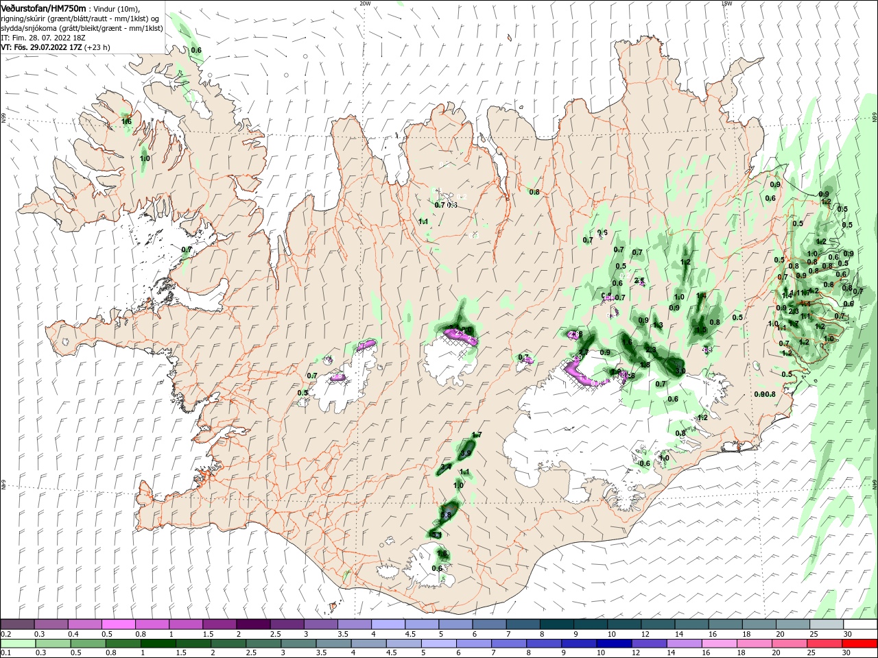Select the lower legend swatch starting at 4
This screenshot has width=878, height=658.
[x=368, y=644]
